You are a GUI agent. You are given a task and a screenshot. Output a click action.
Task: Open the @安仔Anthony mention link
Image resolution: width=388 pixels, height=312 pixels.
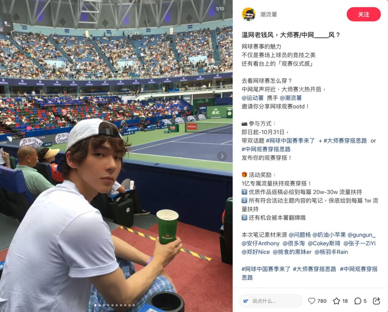coord(260,243)
